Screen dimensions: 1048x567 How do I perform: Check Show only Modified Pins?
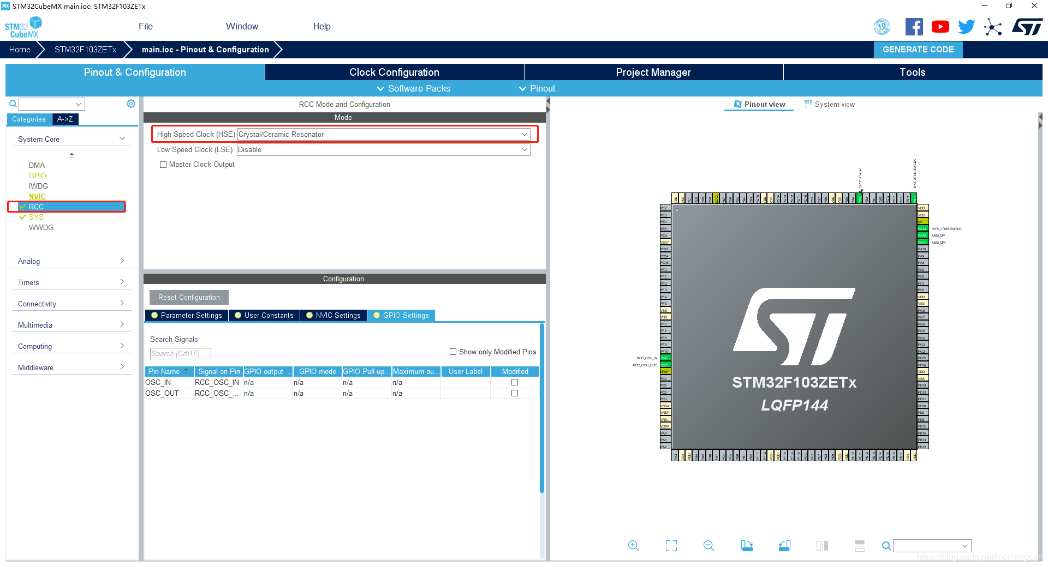453,352
